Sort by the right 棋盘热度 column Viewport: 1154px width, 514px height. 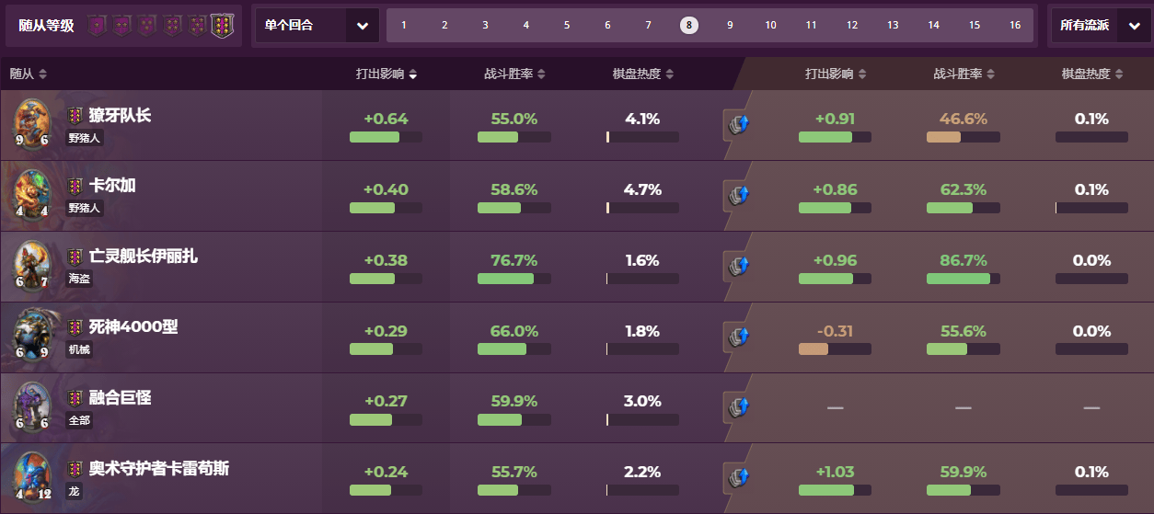[x=1092, y=74]
